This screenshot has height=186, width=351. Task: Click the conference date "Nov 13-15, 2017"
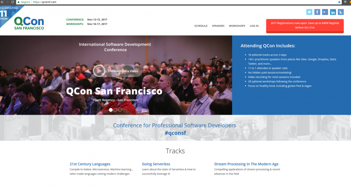[x=97, y=20]
